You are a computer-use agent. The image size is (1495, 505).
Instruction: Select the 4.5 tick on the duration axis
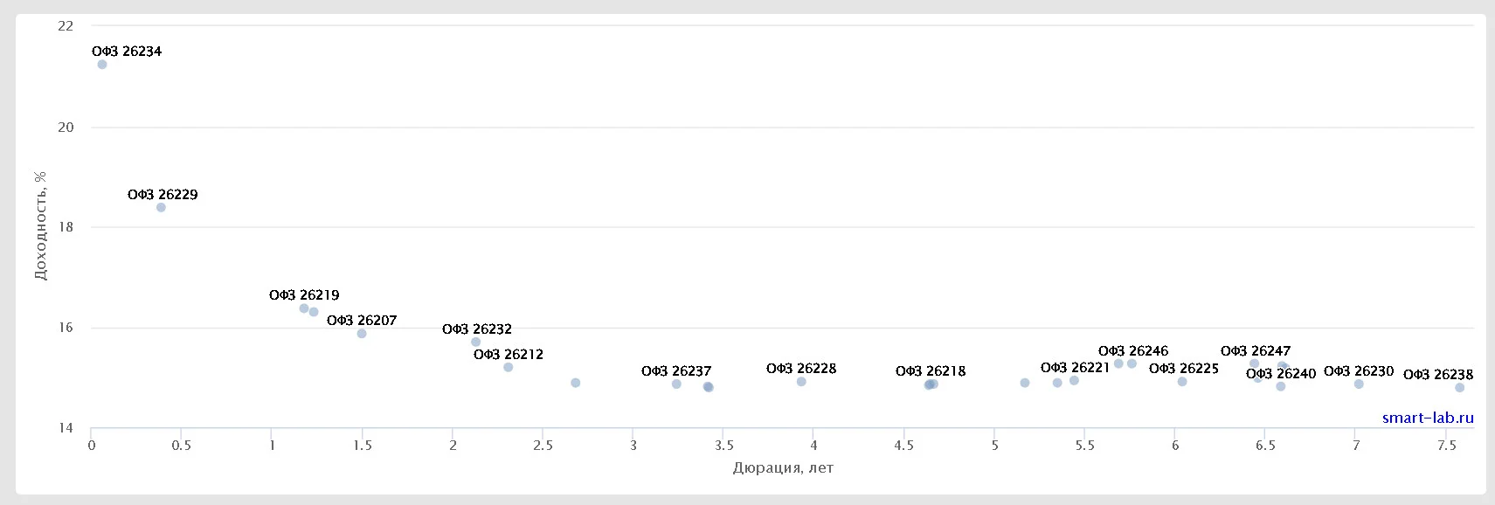(x=903, y=446)
